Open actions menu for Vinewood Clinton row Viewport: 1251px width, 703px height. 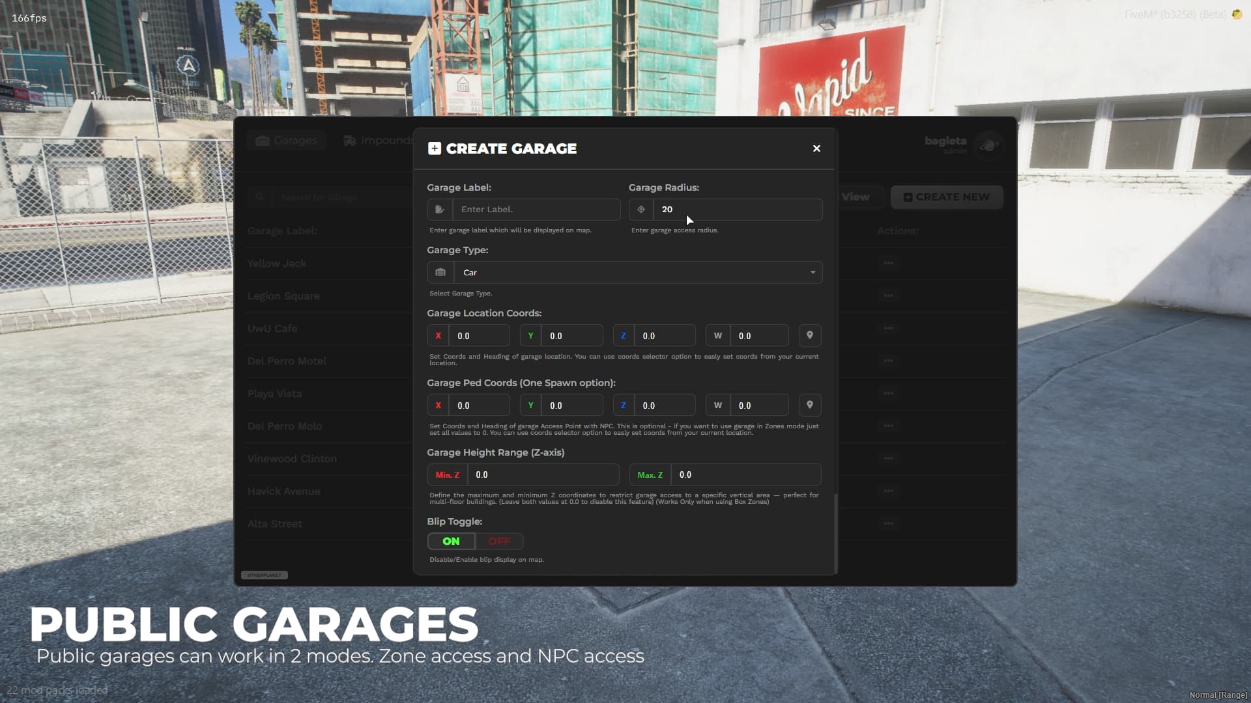(889, 459)
